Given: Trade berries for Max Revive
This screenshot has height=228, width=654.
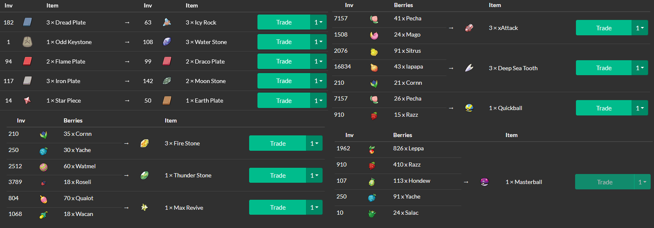Looking at the screenshot, I should [277, 207].
